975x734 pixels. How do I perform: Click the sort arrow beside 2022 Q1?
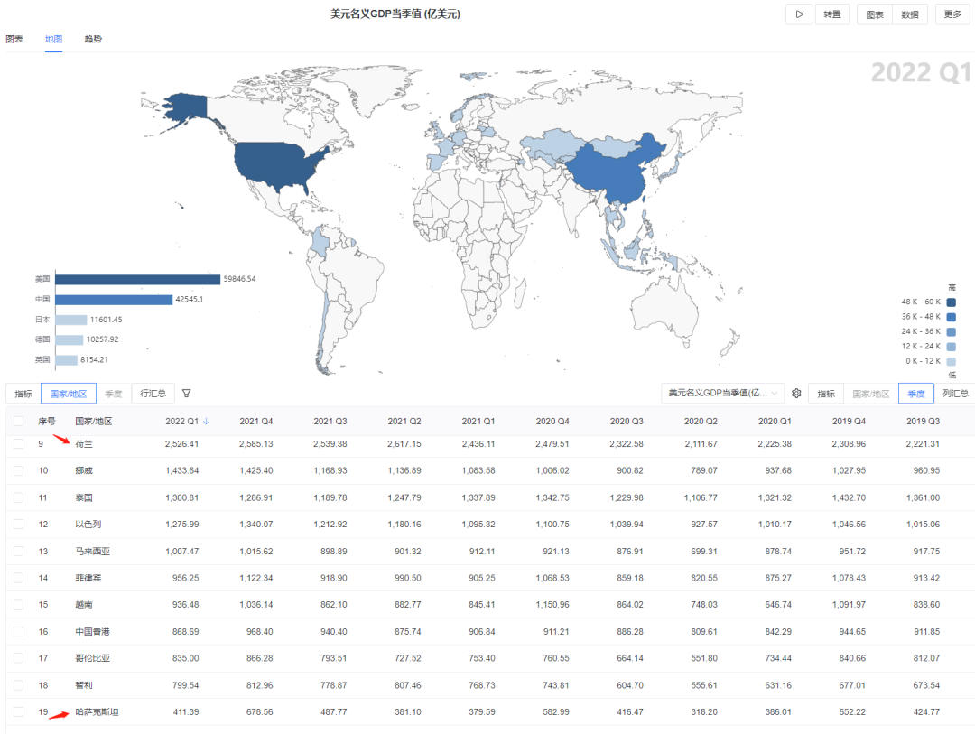point(207,421)
